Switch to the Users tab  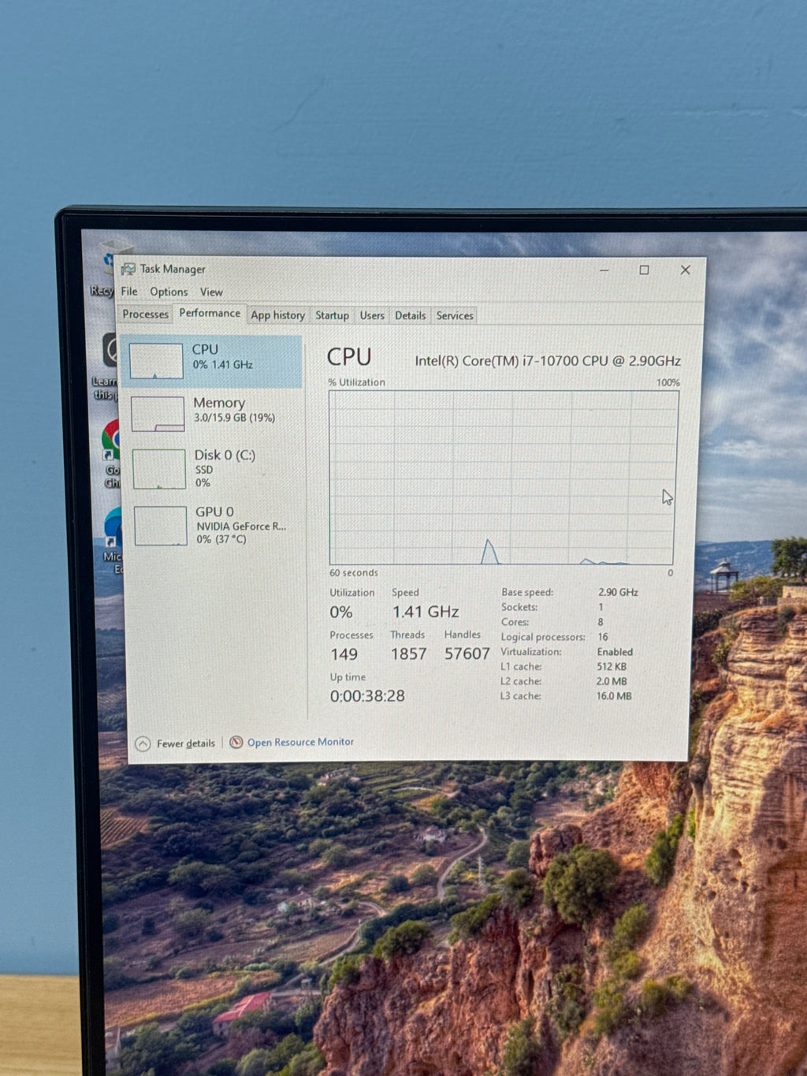click(372, 315)
